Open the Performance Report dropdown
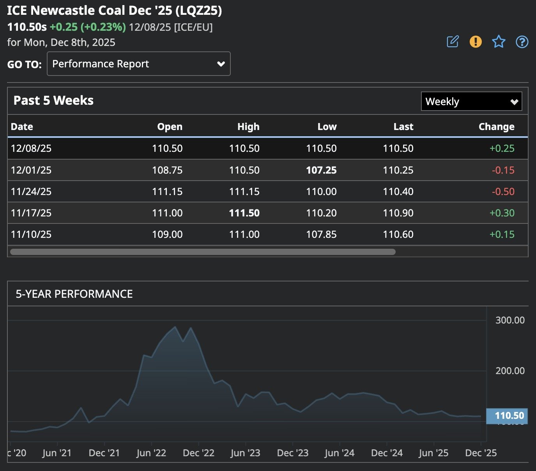Image resolution: width=536 pixels, height=471 pixels. tap(138, 64)
